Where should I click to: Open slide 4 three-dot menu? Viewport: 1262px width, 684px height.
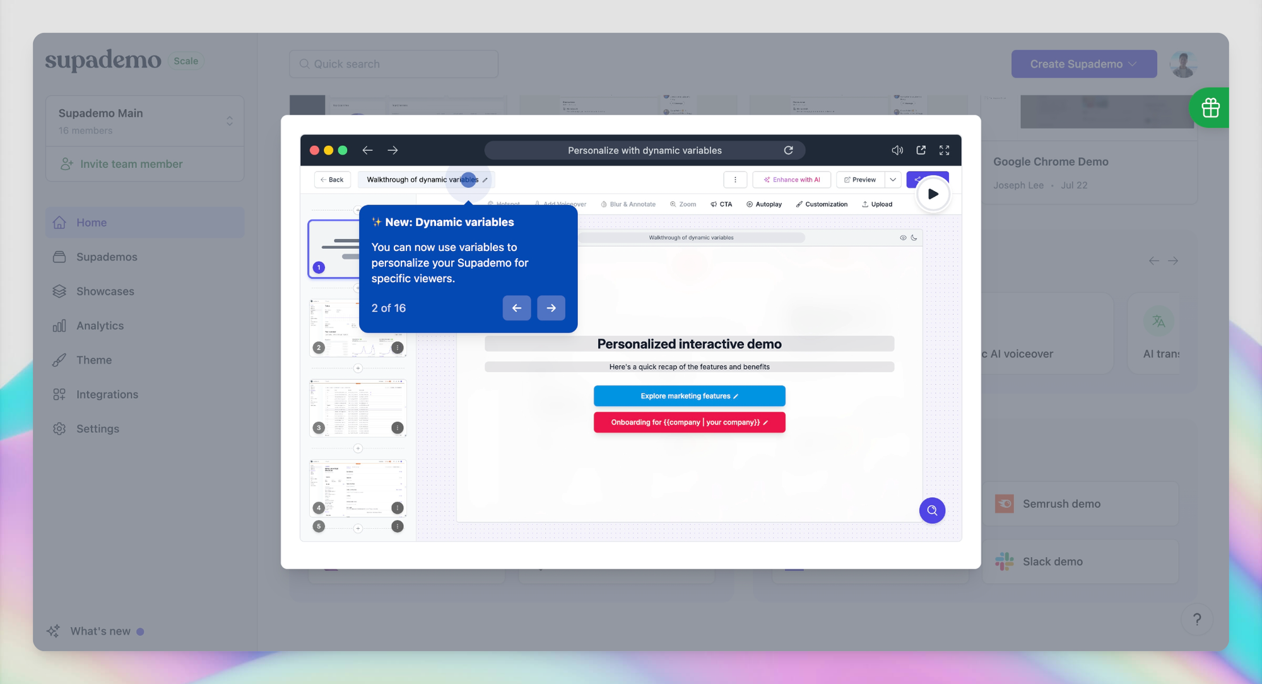click(398, 508)
